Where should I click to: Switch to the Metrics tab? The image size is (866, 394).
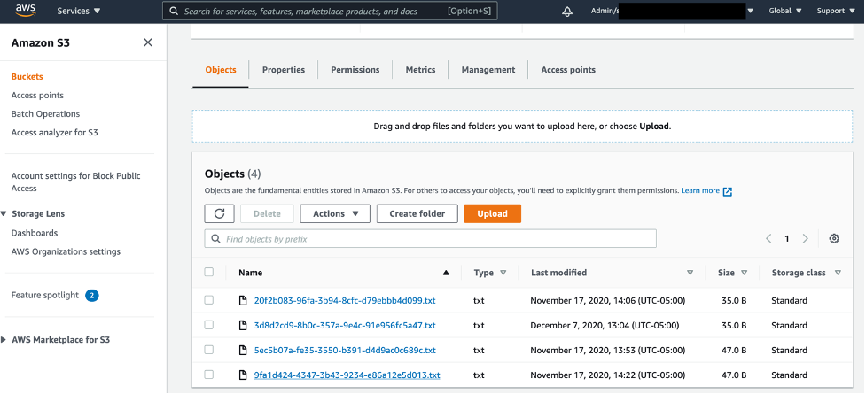click(x=420, y=70)
